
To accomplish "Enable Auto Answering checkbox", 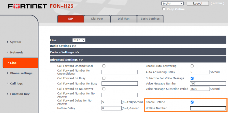I will tap(192, 66).
